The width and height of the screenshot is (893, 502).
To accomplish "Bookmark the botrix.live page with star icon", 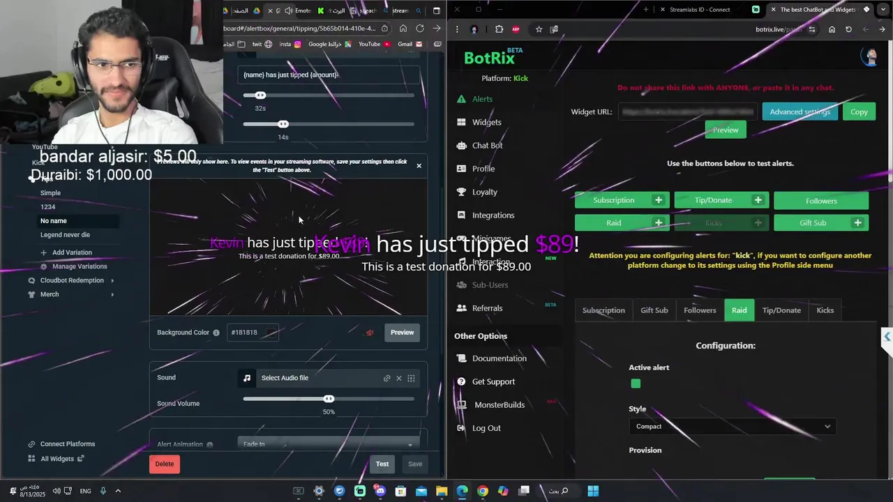I will click(539, 29).
